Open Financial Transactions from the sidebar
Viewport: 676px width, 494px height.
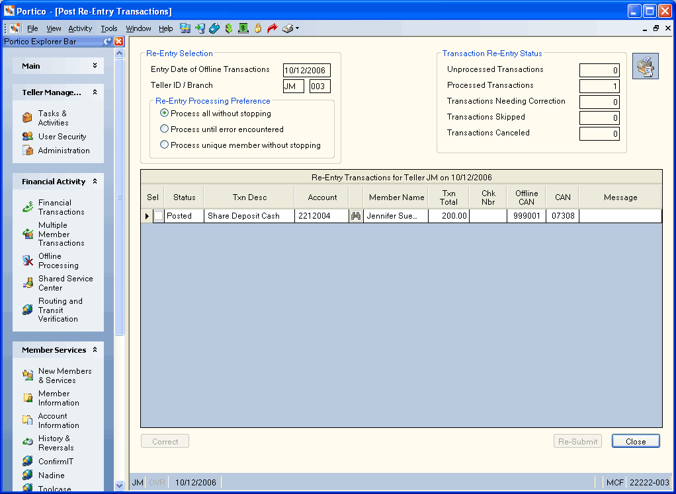(62, 207)
